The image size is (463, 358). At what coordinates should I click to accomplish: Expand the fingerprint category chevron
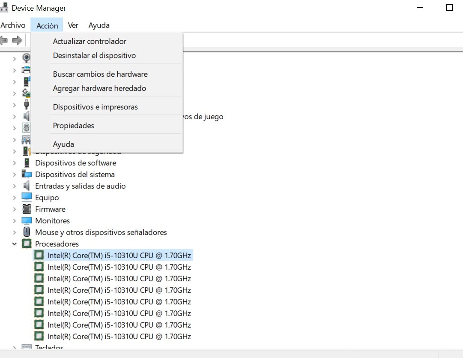click(14, 128)
